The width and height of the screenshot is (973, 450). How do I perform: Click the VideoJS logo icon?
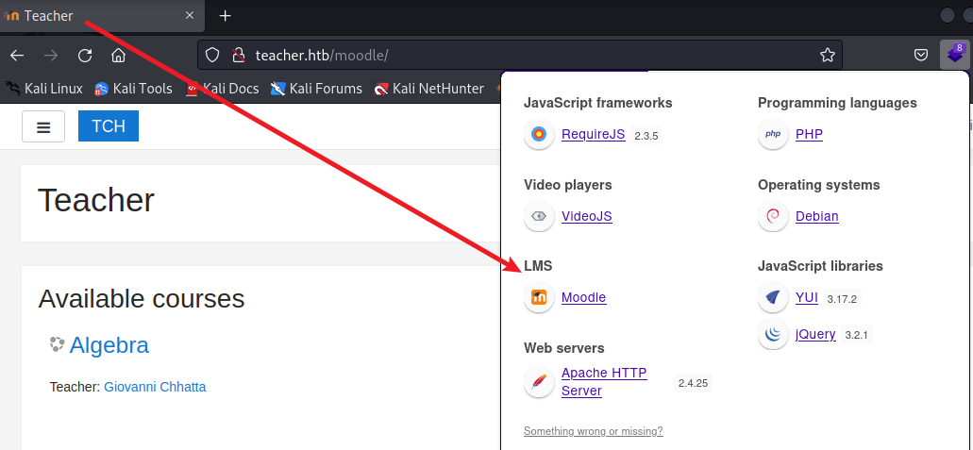539,216
